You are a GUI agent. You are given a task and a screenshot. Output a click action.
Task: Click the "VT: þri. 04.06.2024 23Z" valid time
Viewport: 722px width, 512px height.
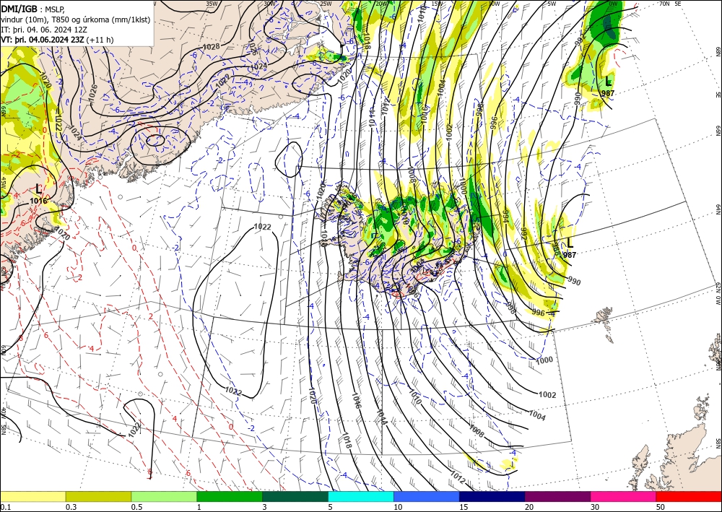[44, 40]
